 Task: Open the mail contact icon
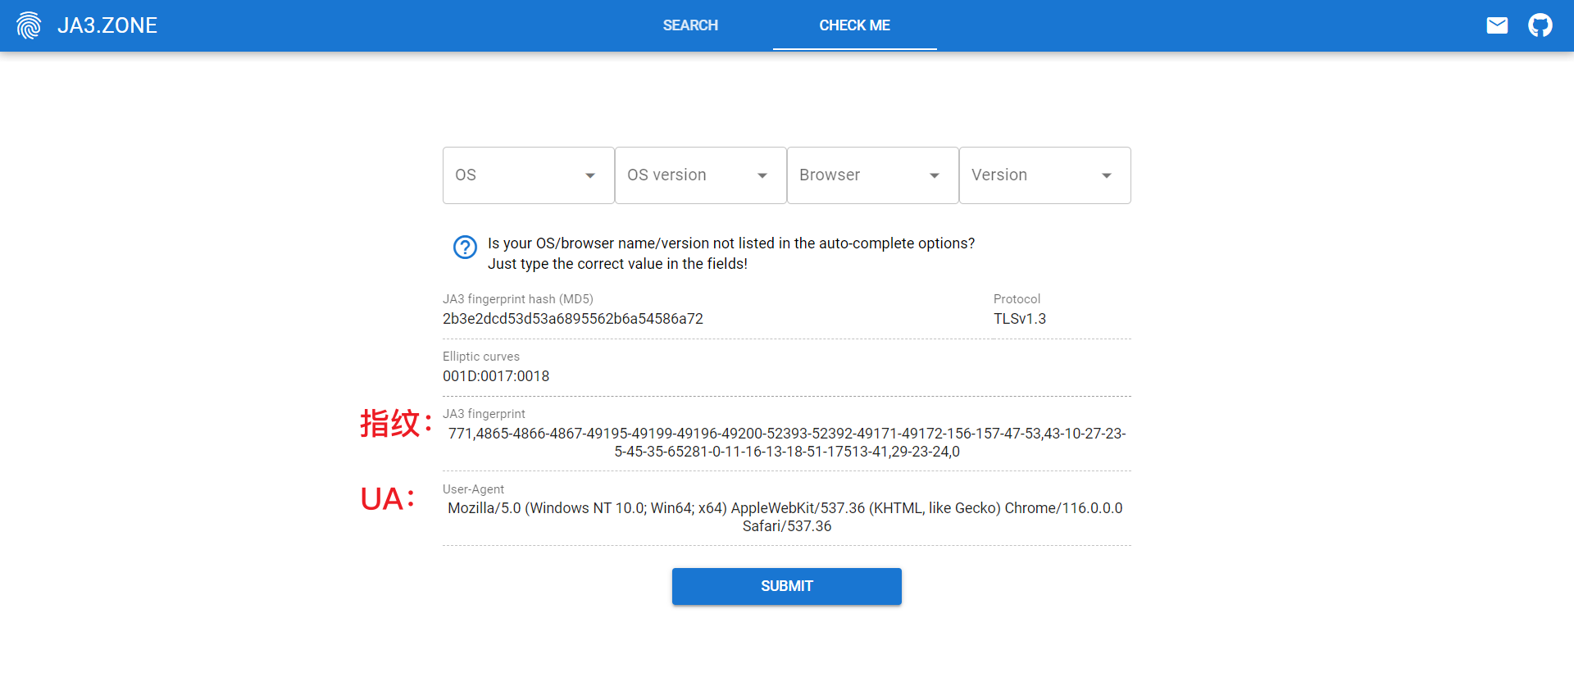(1497, 25)
